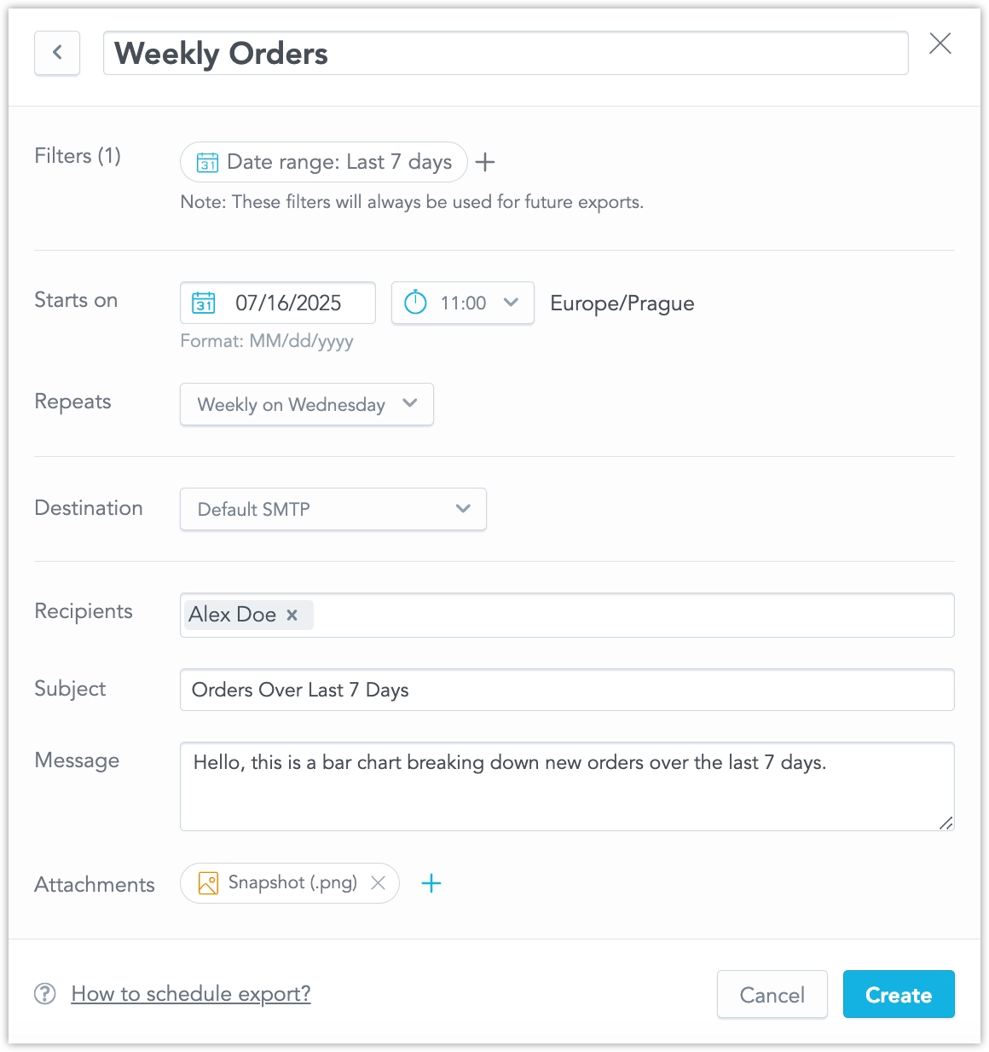Image resolution: width=989 pixels, height=1052 pixels.
Task: Click the calendar icon in the Starts on field
Action: tap(203, 303)
